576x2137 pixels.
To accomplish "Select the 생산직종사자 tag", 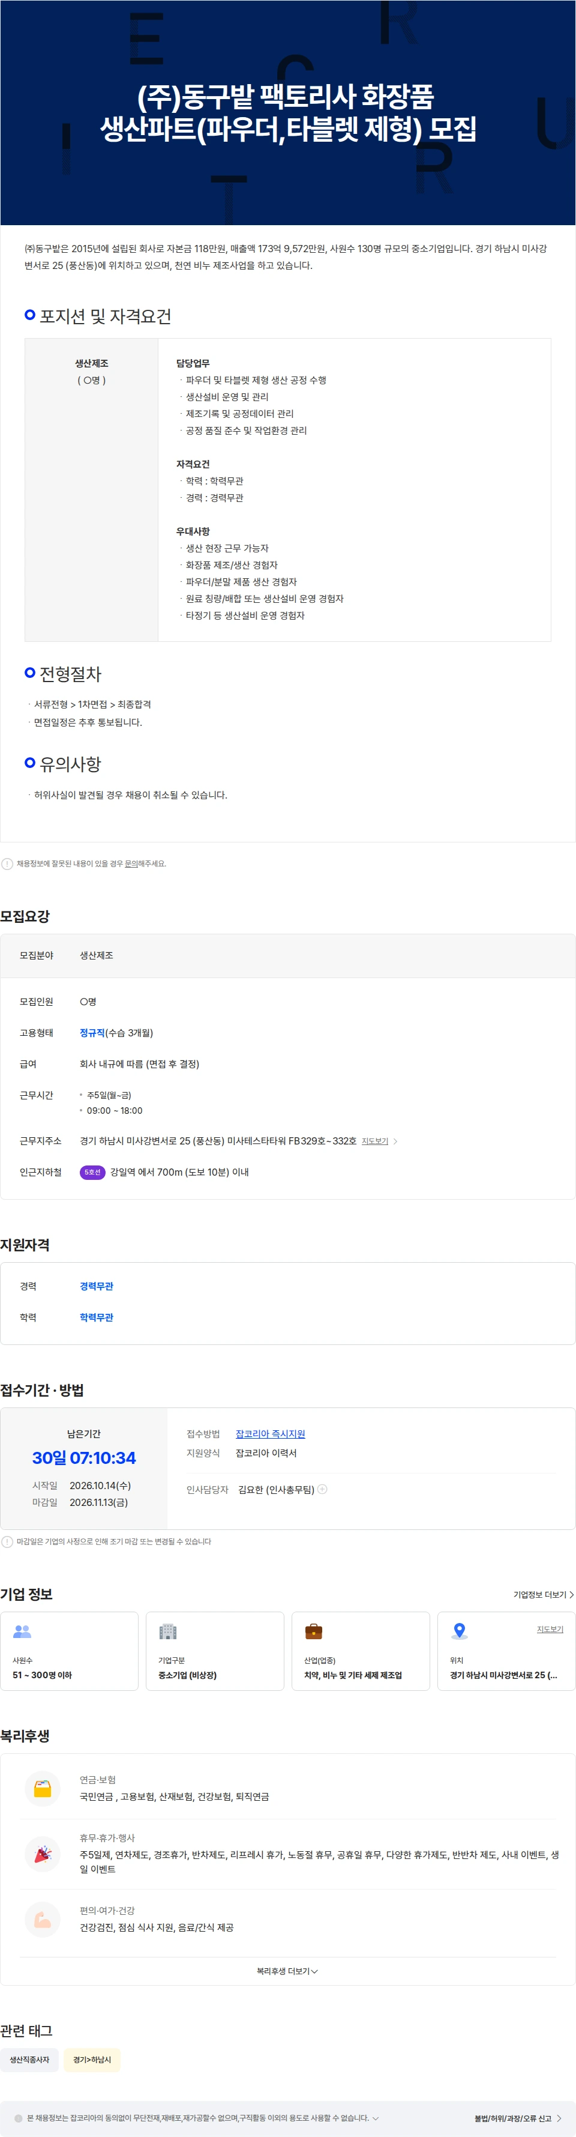I will 30,2059.
